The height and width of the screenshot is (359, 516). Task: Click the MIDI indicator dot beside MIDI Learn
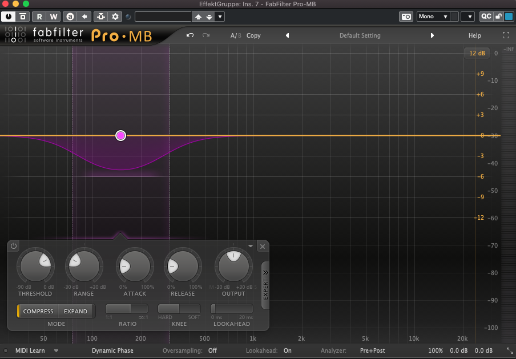click(x=6, y=351)
